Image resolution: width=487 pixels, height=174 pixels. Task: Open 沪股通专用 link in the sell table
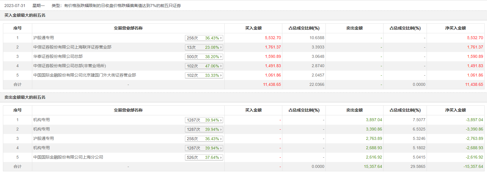pos(44,138)
